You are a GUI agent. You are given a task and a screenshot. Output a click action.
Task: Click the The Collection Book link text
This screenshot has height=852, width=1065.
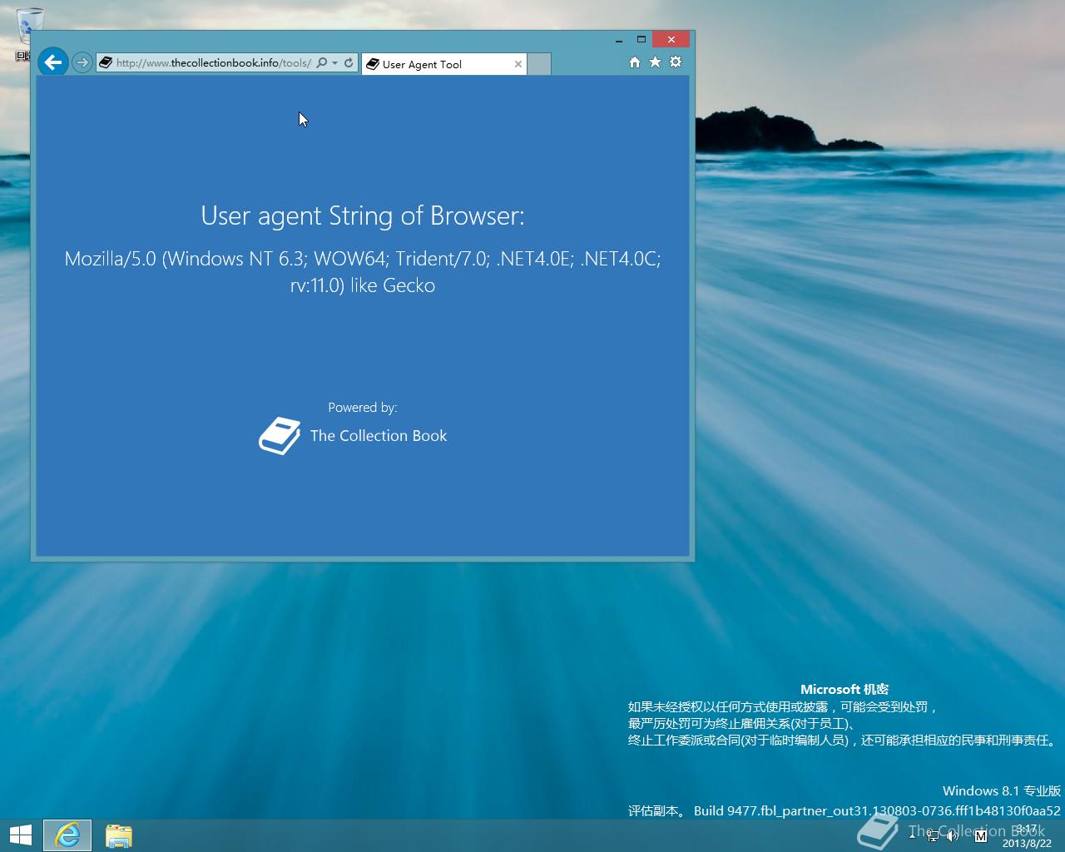(379, 436)
